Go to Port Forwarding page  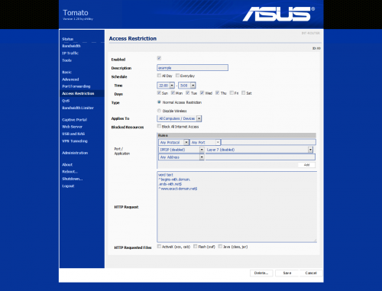pyautogui.click(x=76, y=86)
